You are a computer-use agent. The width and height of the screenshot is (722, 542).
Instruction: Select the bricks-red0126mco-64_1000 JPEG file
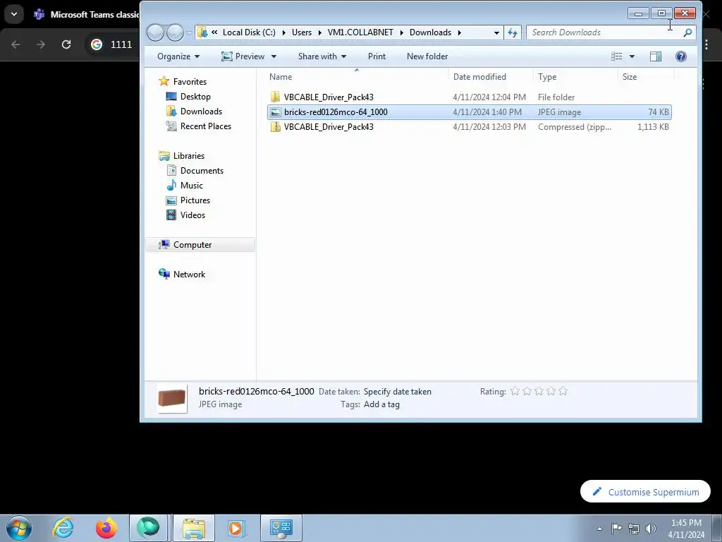(x=469, y=112)
